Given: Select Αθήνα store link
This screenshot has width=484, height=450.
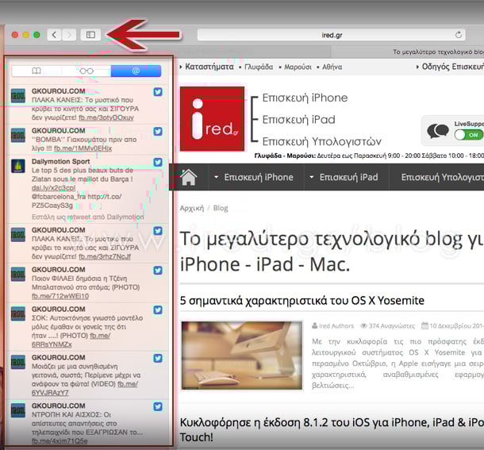Looking at the screenshot, I should 332,67.
